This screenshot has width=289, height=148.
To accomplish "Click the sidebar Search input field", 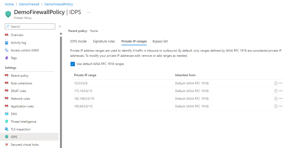I will pyautogui.click(x=30, y=26).
